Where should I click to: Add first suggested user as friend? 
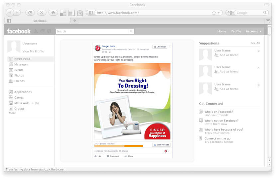pyautogui.click(x=227, y=55)
